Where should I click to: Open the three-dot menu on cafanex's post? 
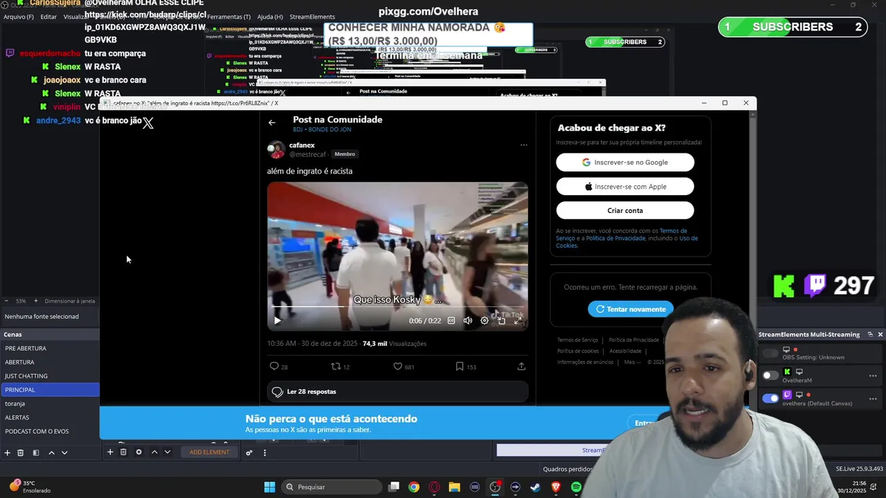pos(524,145)
